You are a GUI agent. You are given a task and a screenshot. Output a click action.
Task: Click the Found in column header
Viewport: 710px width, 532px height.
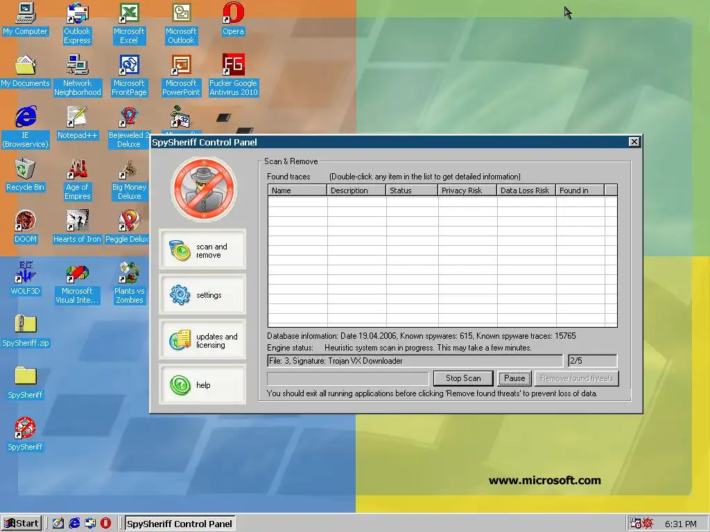click(x=580, y=190)
